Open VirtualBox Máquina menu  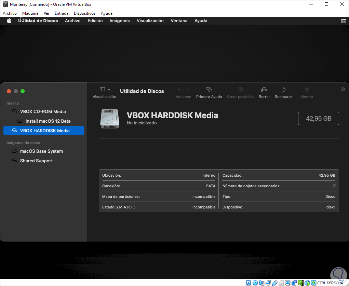(30, 13)
